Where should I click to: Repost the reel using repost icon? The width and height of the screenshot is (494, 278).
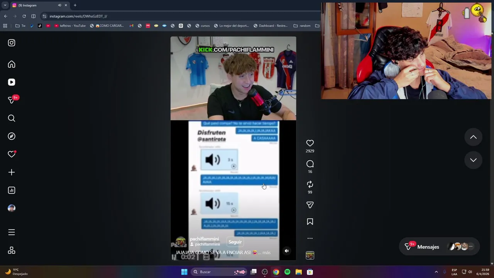click(x=310, y=184)
